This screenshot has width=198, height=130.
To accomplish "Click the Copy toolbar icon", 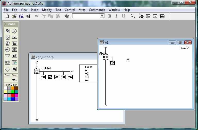I will pyautogui.click(x=51, y=16).
